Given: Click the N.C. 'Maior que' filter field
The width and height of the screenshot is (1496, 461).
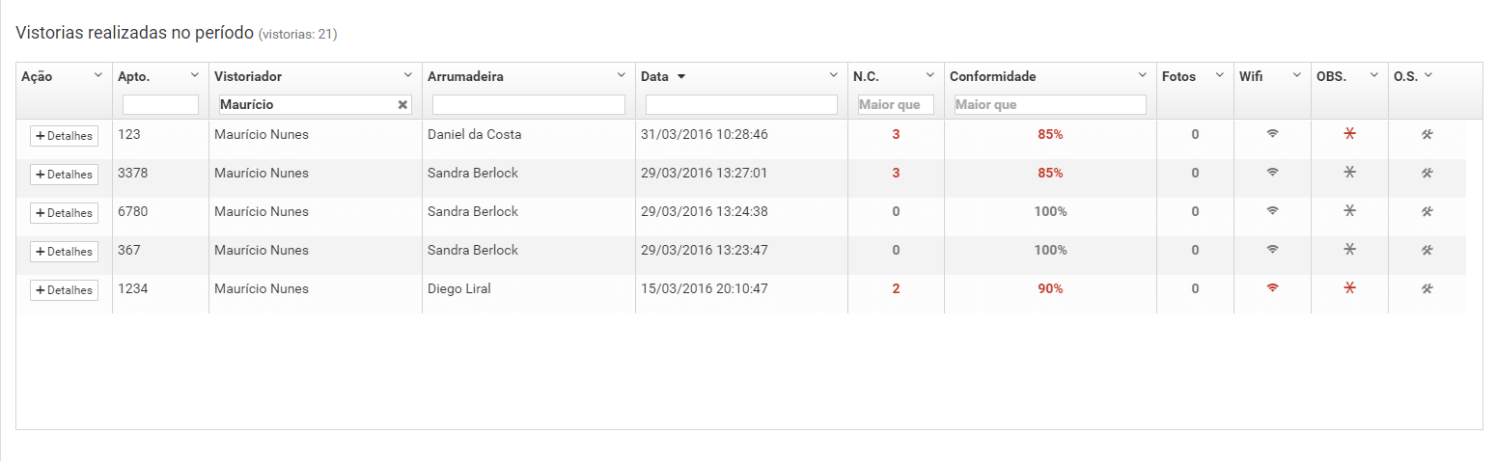Looking at the screenshot, I should 896,104.
